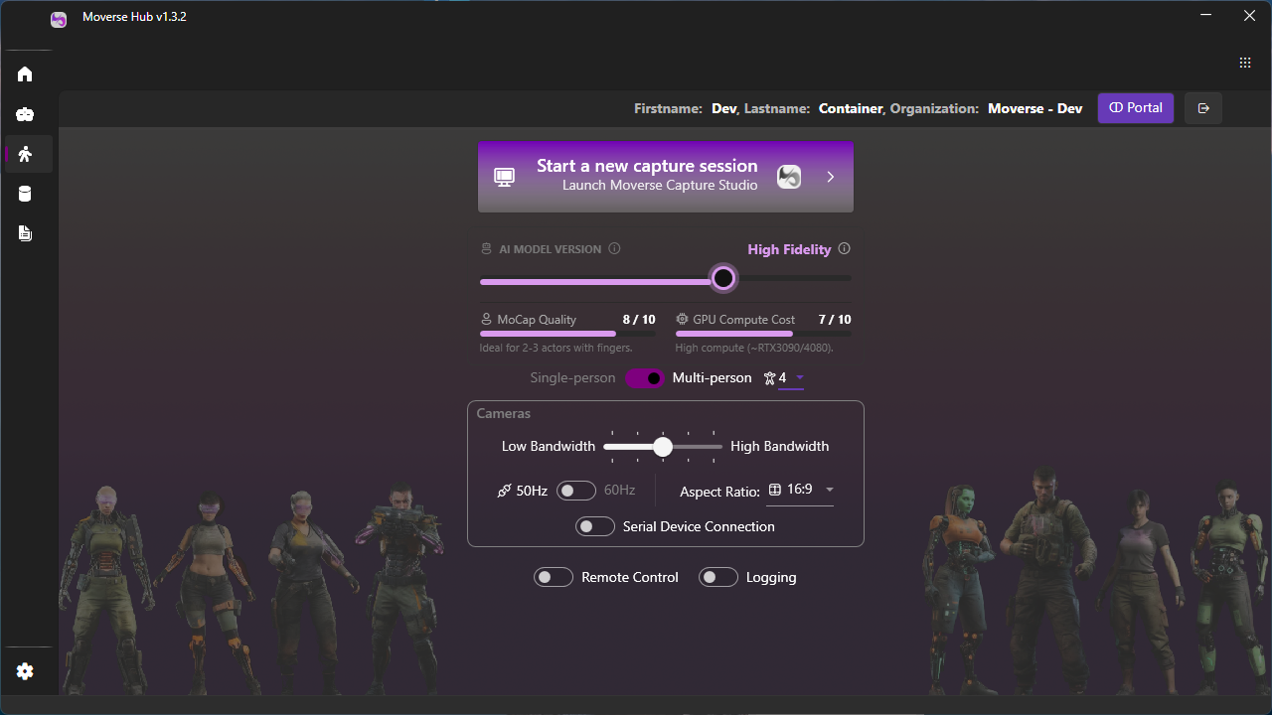Viewport: 1272px width, 715px height.
Task: Click the MoCap Quality person icon
Action: coord(486,320)
